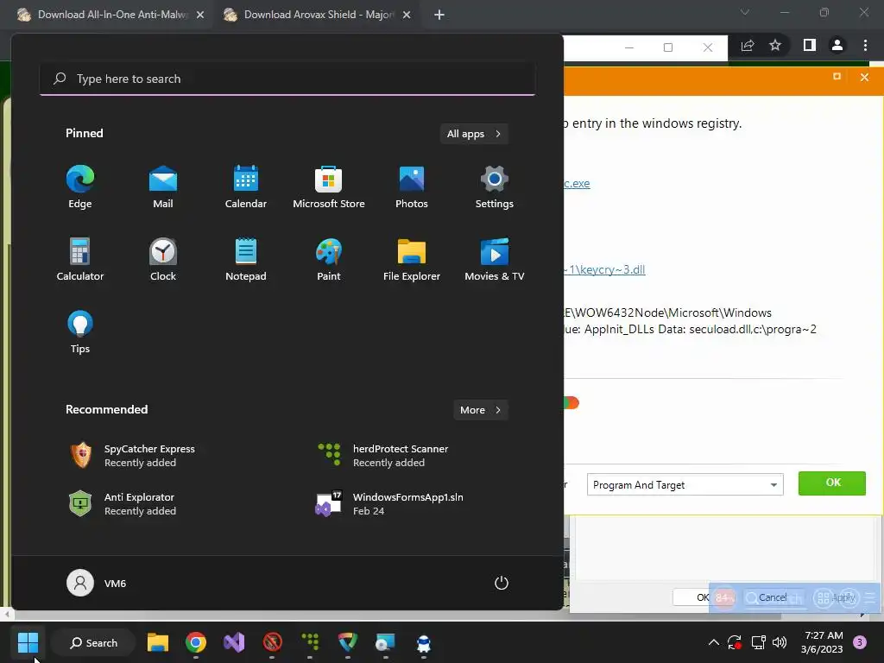The height and width of the screenshot is (663, 884).
Task: Open the shield app on the taskbar
Action: tap(348, 642)
